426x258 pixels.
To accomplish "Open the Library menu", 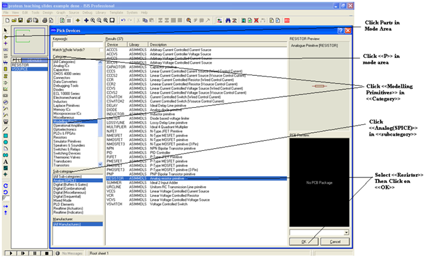I will click(101, 13).
